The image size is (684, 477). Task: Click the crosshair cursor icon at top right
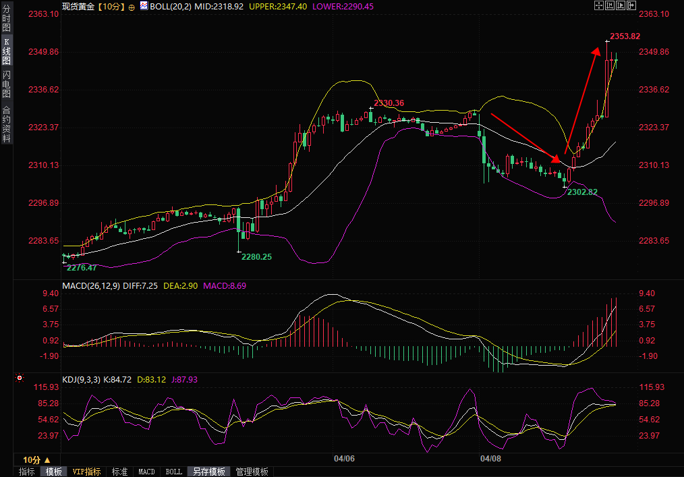[598, 5]
